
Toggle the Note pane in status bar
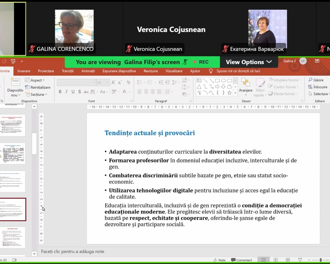pyautogui.click(x=219, y=260)
